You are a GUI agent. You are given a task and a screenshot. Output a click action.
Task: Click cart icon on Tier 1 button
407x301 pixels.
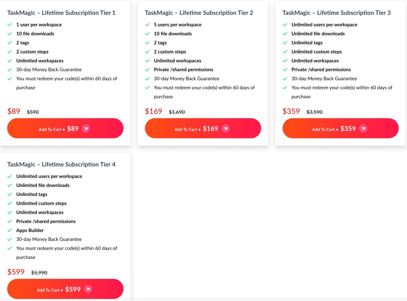point(86,129)
